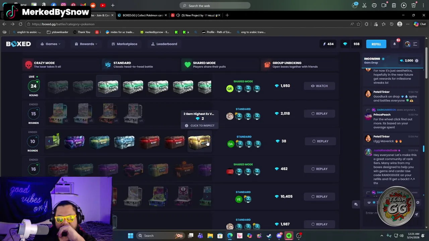Click the 'Search the web' box
429x241 pixels.
coord(215,6)
